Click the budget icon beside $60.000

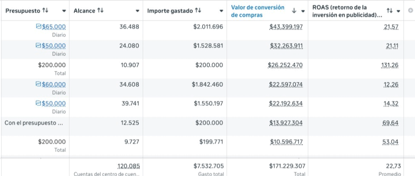tap(39, 85)
